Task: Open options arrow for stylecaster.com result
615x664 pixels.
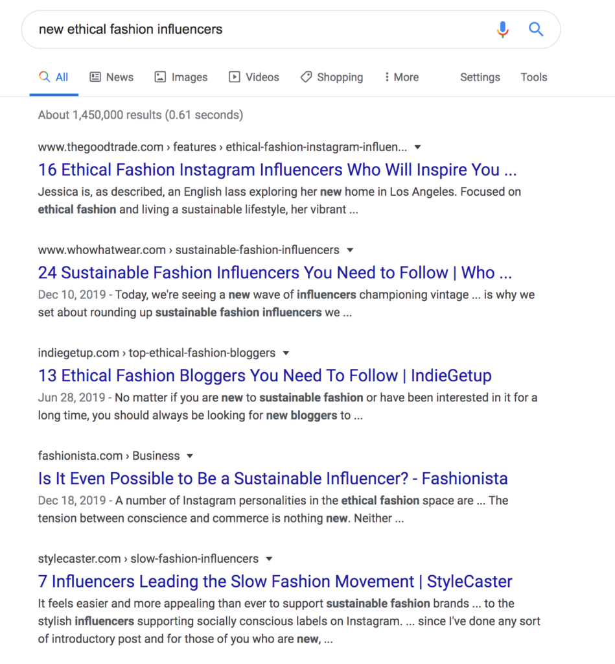Action: (x=270, y=558)
